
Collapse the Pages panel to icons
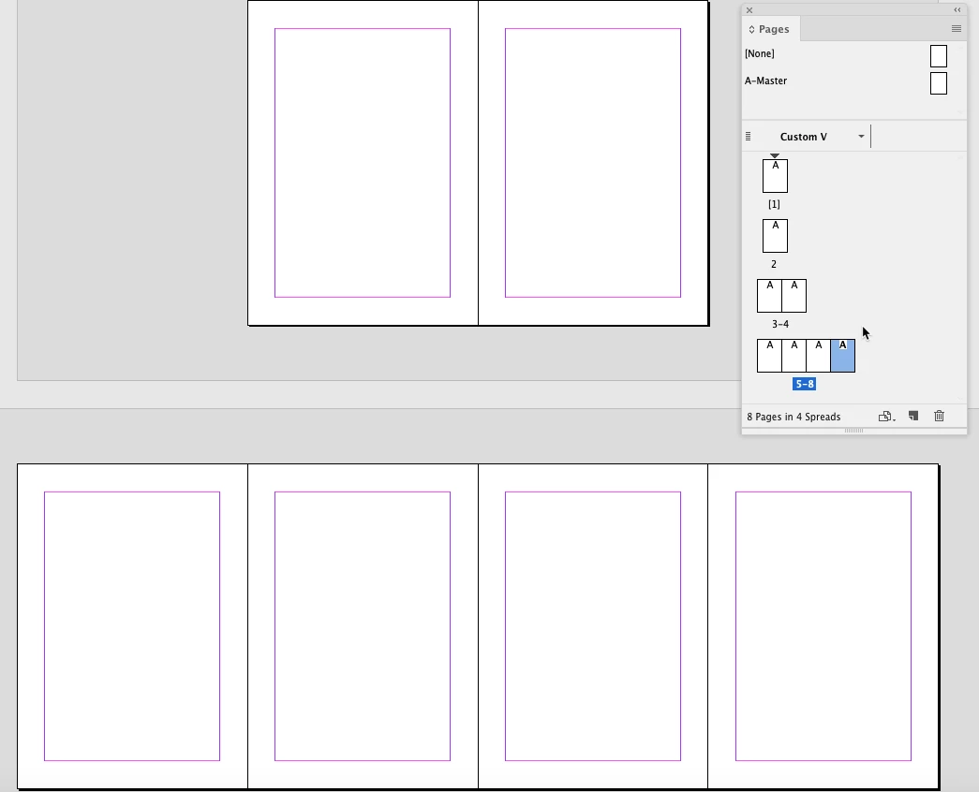click(957, 10)
